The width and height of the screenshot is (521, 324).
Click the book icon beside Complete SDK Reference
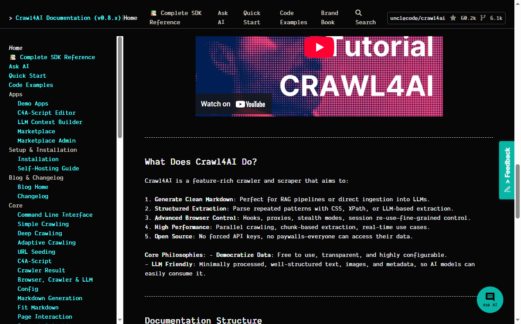click(x=153, y=12)
